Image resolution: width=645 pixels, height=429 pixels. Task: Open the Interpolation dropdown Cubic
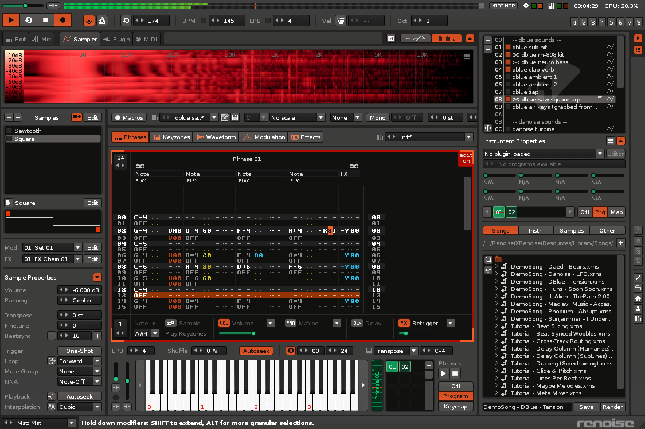point(79,407)
